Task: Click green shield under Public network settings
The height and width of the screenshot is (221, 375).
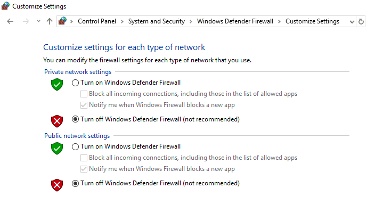Action: (57, 148)
